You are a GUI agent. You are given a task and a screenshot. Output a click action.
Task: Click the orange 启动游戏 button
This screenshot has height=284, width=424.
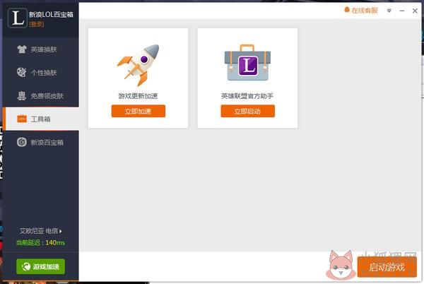click(x=387, y=267)
